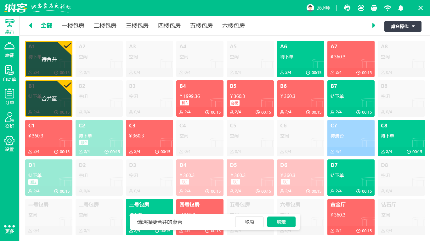The height and width of the screenshot is (241, 430).
Task: Deselect checked table A1 待合并
Action: point(49,59)
